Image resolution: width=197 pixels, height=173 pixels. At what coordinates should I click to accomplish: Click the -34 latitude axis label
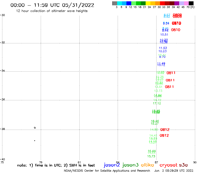coord(2,71)
